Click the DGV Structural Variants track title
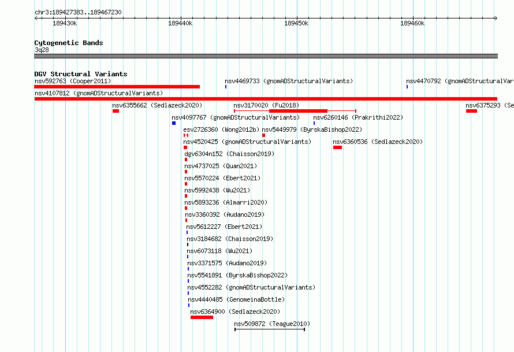The width and height of the screenshot is (514, 352). (81, 74)
